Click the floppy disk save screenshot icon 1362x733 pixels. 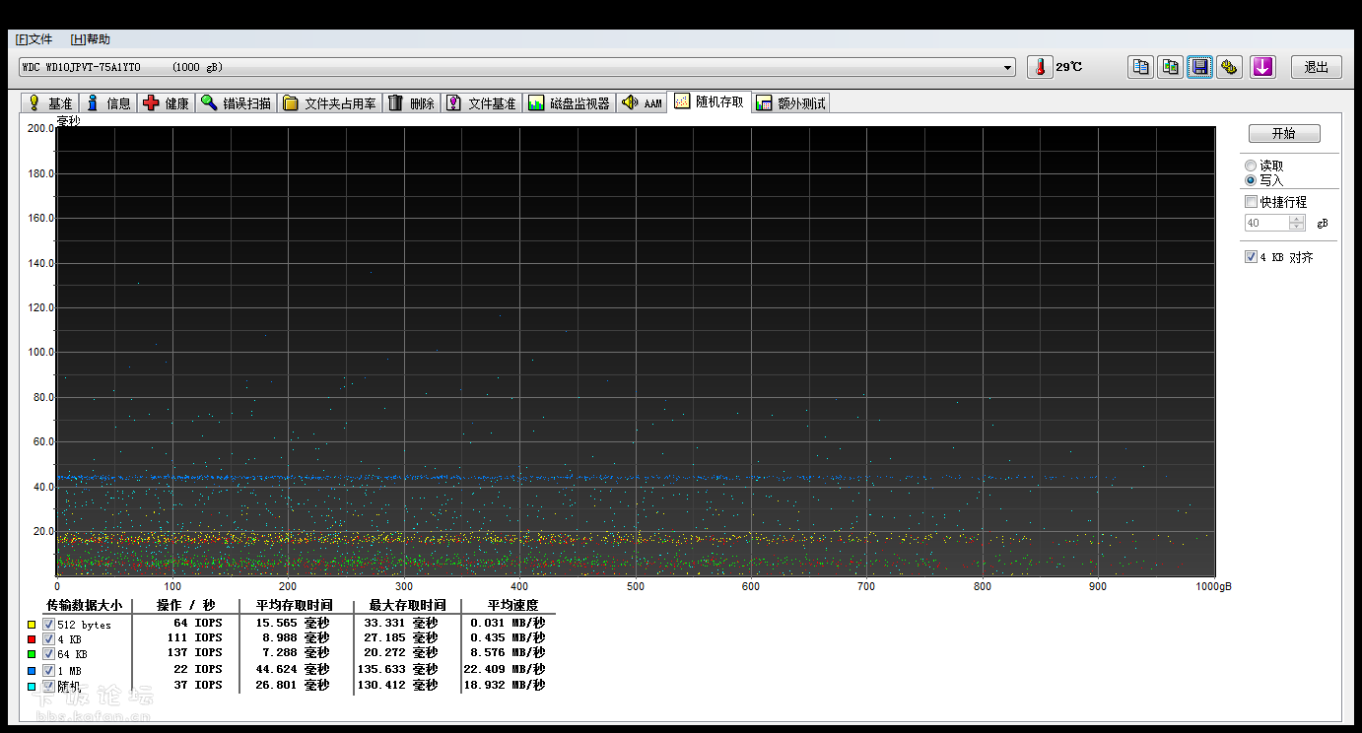click(x=1199, y=67)
